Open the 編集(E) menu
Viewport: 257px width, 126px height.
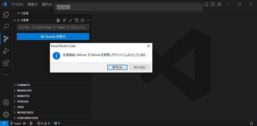(x=33, y=4)
